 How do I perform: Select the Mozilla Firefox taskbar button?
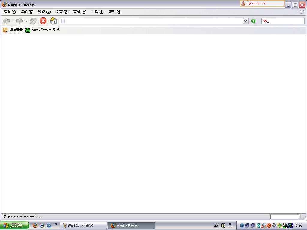pos(131,226)
